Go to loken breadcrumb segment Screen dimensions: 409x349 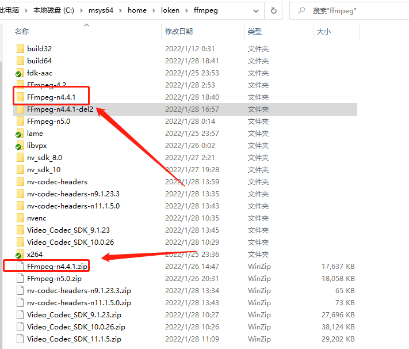point(170,10)
